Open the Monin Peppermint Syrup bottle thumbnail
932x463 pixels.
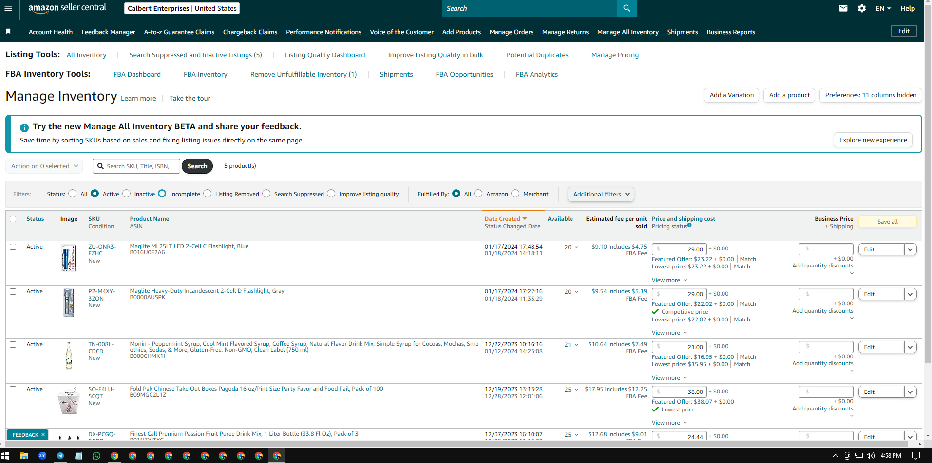(69, 356)
